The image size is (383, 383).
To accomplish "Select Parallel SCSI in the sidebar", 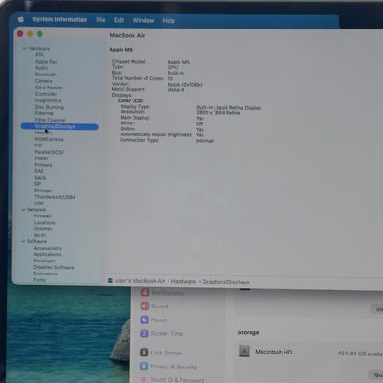I will click(x=49, y=152).
